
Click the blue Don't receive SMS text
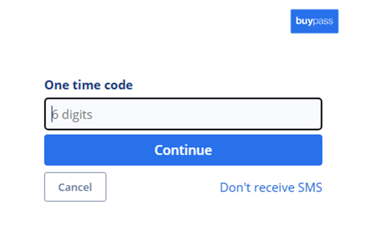coord(271,187)
